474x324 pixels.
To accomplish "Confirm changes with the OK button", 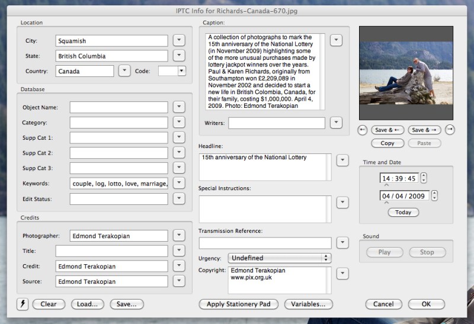I will coord(426,304).
